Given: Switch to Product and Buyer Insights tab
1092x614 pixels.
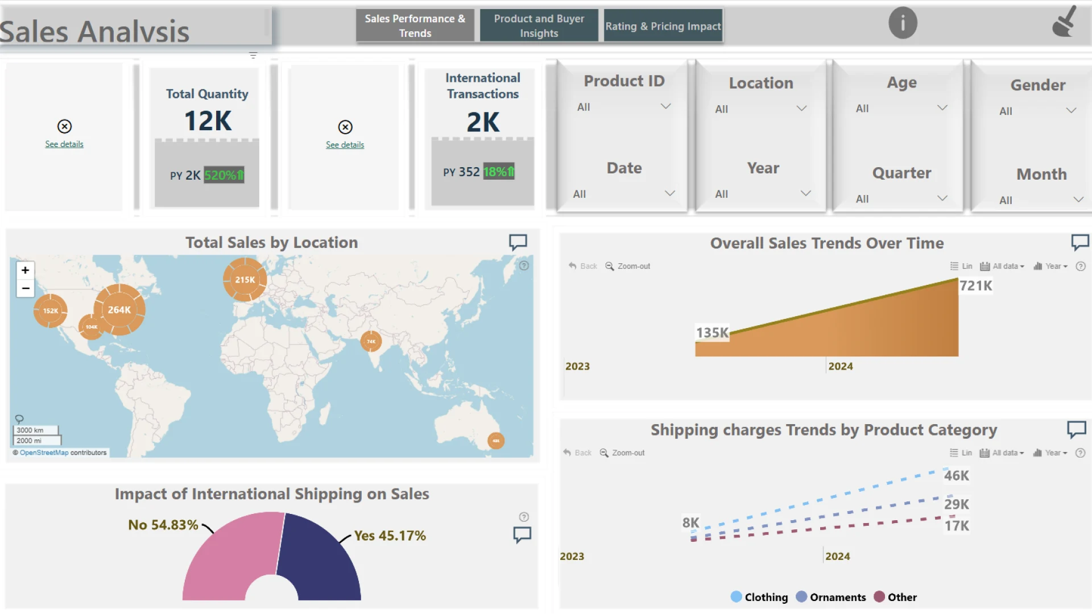Looking at the screenshot, I should point(539,26).
